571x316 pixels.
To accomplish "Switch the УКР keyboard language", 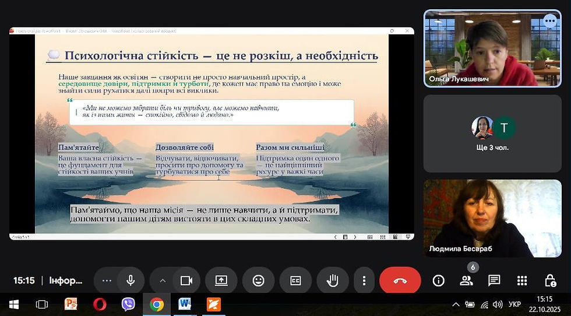I will click(x=514, y=304).
